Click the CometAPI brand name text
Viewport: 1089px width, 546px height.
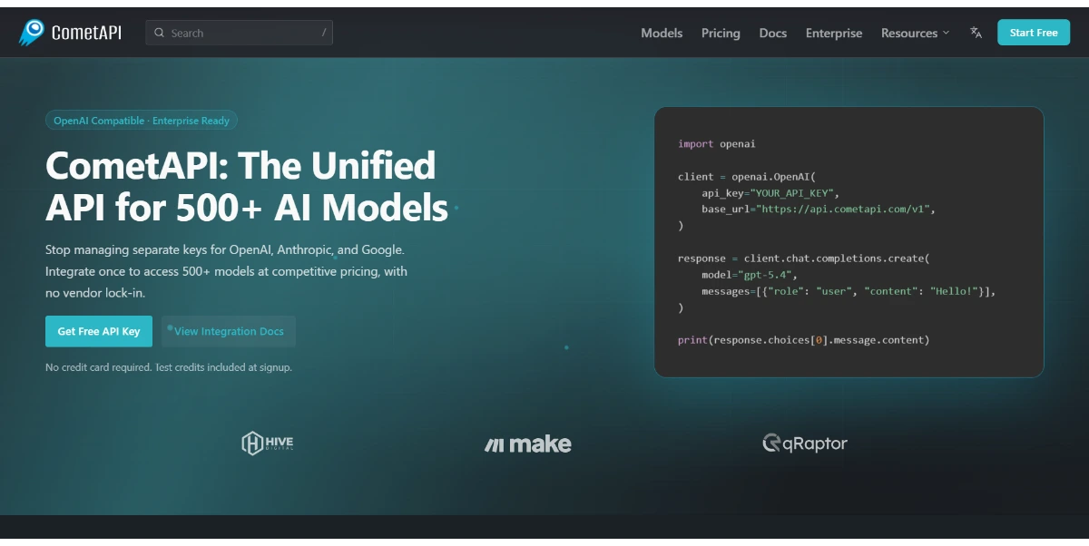pyautogui.click(x=87, y=34)
